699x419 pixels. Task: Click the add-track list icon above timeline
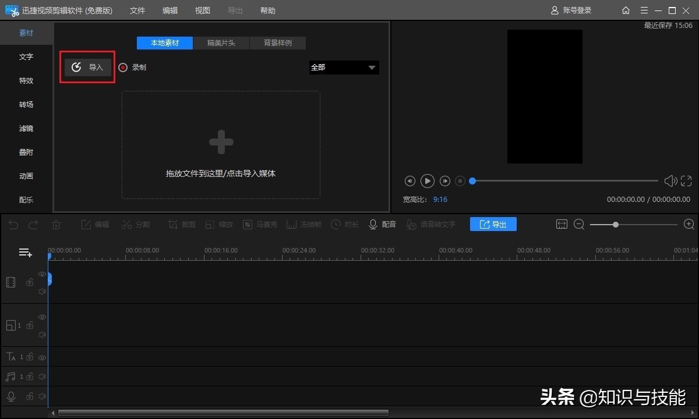pos(25,252)
